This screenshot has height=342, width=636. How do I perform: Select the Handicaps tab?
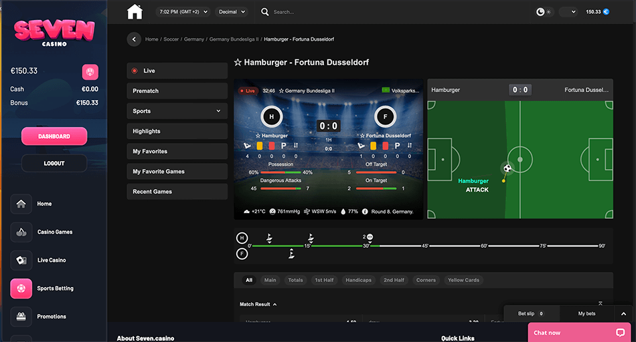click(x=358, y=280)
